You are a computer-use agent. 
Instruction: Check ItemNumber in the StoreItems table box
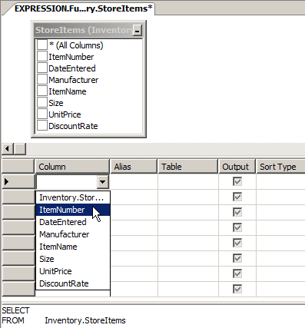coord(42,56)
